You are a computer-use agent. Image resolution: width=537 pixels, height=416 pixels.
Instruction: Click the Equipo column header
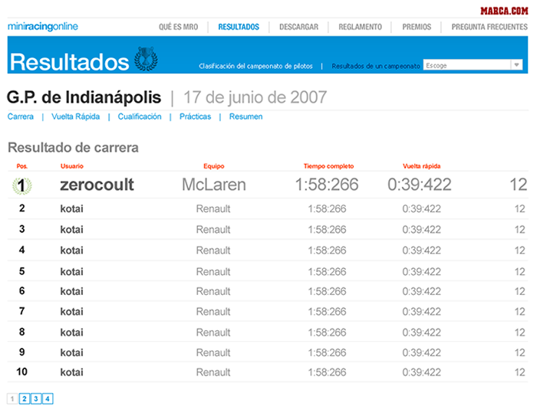214,166
